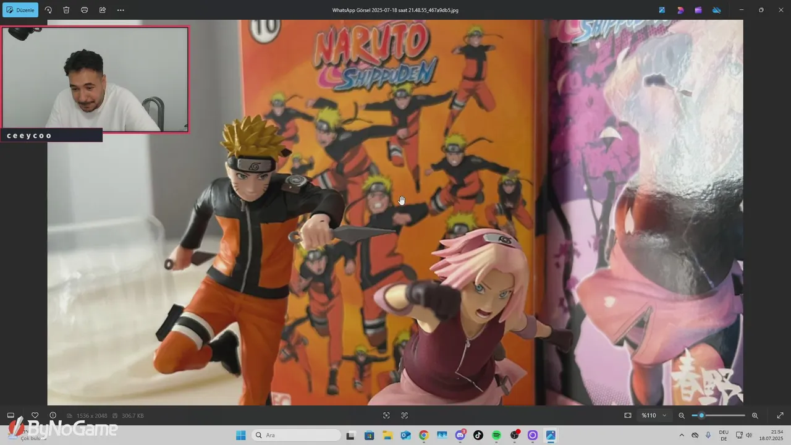The height and width of the screenshot is (445, 791).
Task: Toggle the filmstrip icon at bottom left
Action: click(x=11, y=415)
